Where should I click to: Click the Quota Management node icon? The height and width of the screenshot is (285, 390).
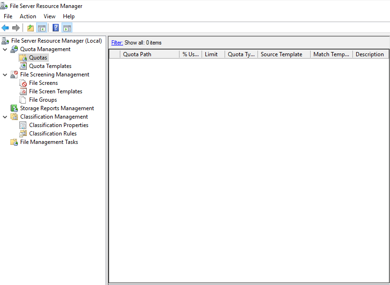coord(14,49)
